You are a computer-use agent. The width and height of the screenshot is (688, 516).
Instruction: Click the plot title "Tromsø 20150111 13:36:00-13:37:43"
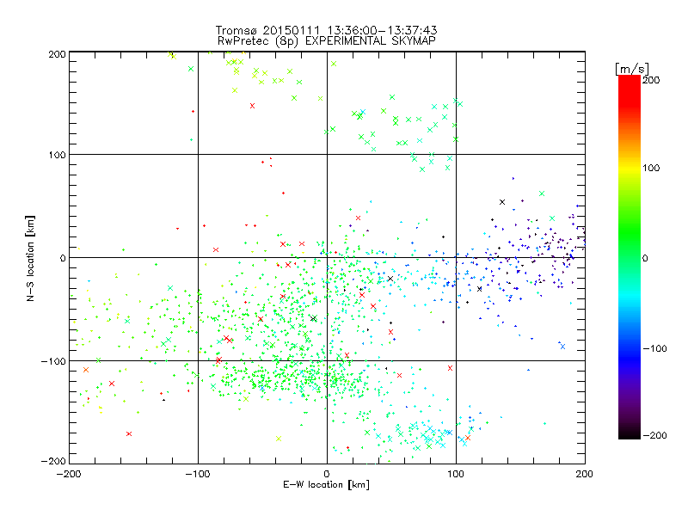(327, 30)
